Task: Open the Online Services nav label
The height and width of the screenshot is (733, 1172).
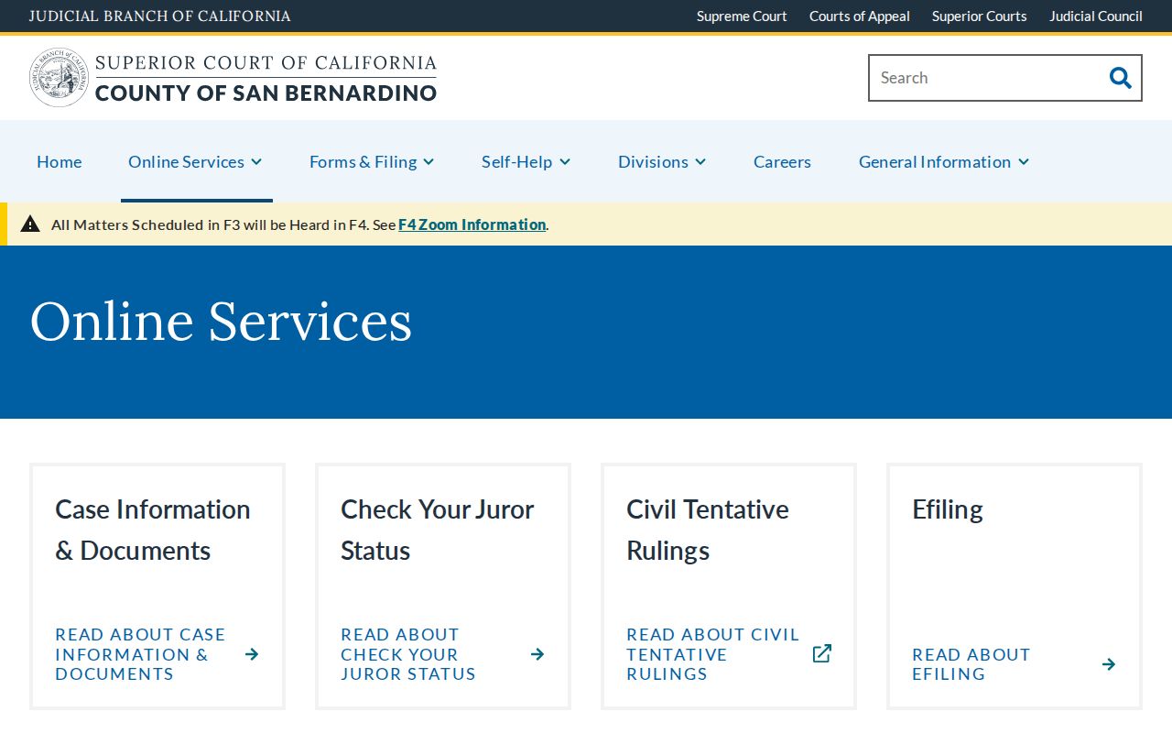Action: (186, 162)
